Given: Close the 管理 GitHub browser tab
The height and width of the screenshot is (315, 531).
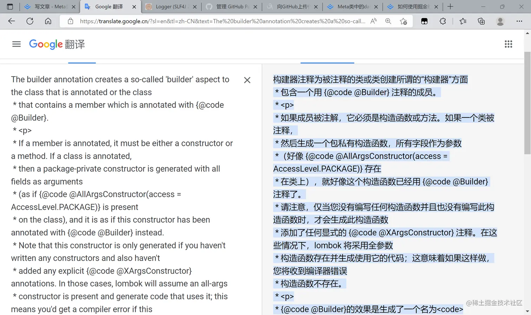Looking at the screenshot, I should [255, 7].
